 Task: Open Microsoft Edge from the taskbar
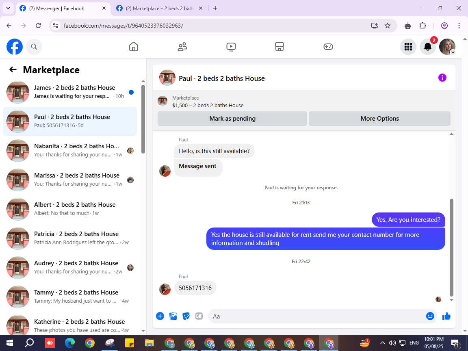(69, 343)
